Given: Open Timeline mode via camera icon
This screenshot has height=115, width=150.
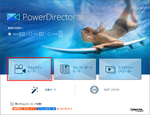Looking at the screenshot, I should pos(20,69).
